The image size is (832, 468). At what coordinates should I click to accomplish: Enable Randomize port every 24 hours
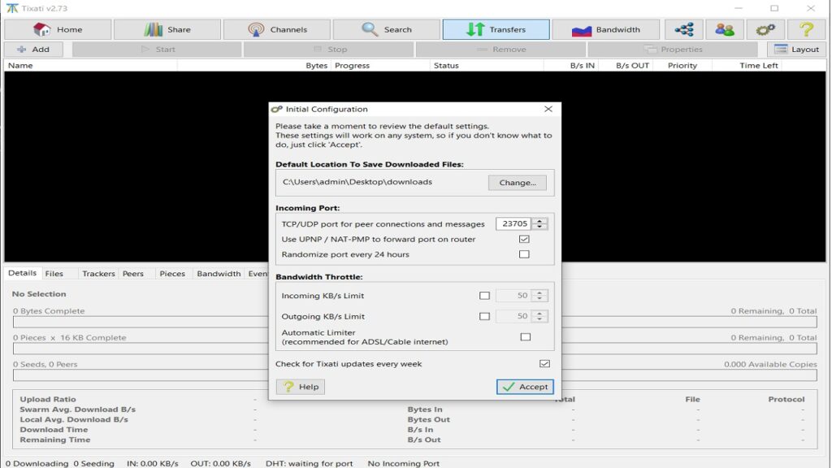[x=524, y=255]
